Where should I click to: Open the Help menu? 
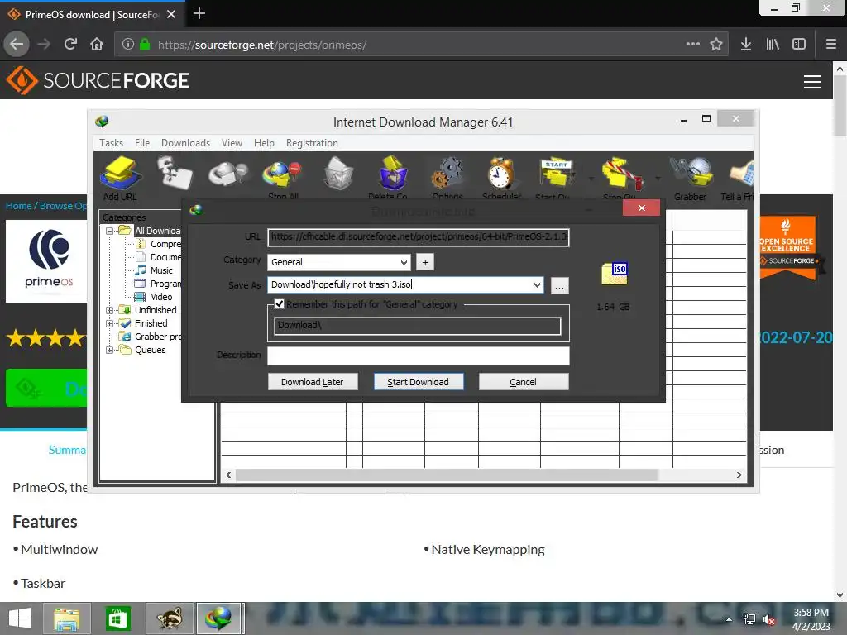264,142
